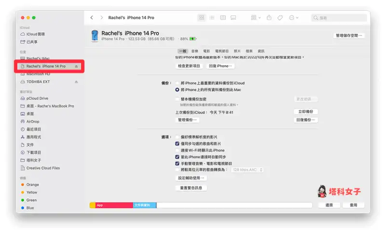
Task: Click Manage Storage (管理儲存空間) button
Action: (349, 35)
